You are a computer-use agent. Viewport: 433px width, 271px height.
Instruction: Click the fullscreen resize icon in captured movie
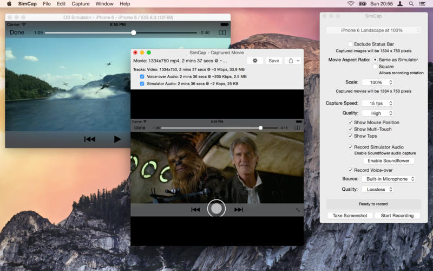tap(298, 210)
